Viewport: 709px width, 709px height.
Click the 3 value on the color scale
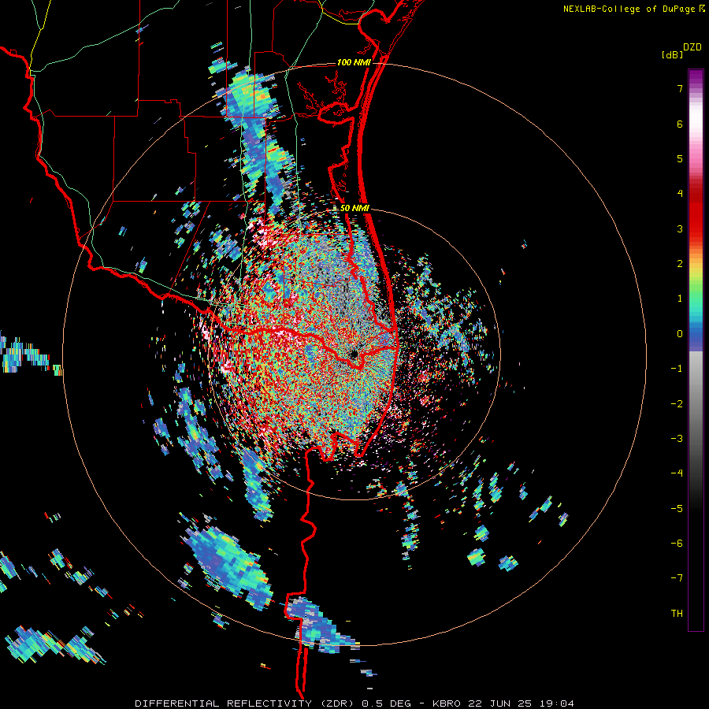680,228
